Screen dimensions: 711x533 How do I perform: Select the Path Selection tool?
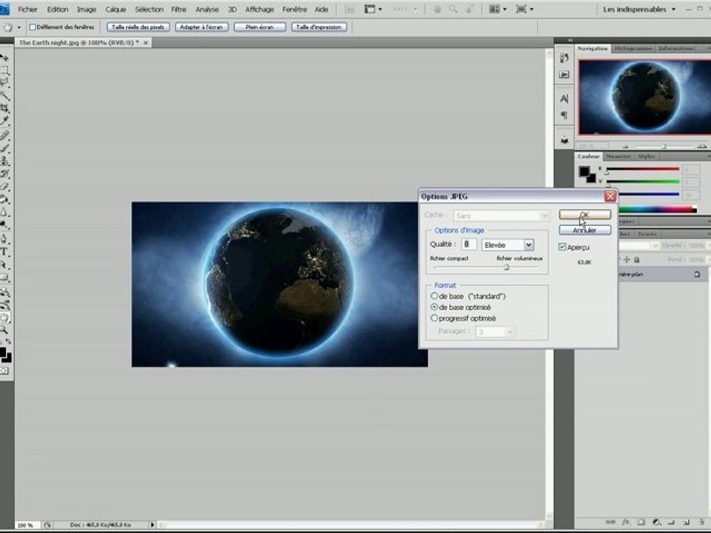[4, 264]
